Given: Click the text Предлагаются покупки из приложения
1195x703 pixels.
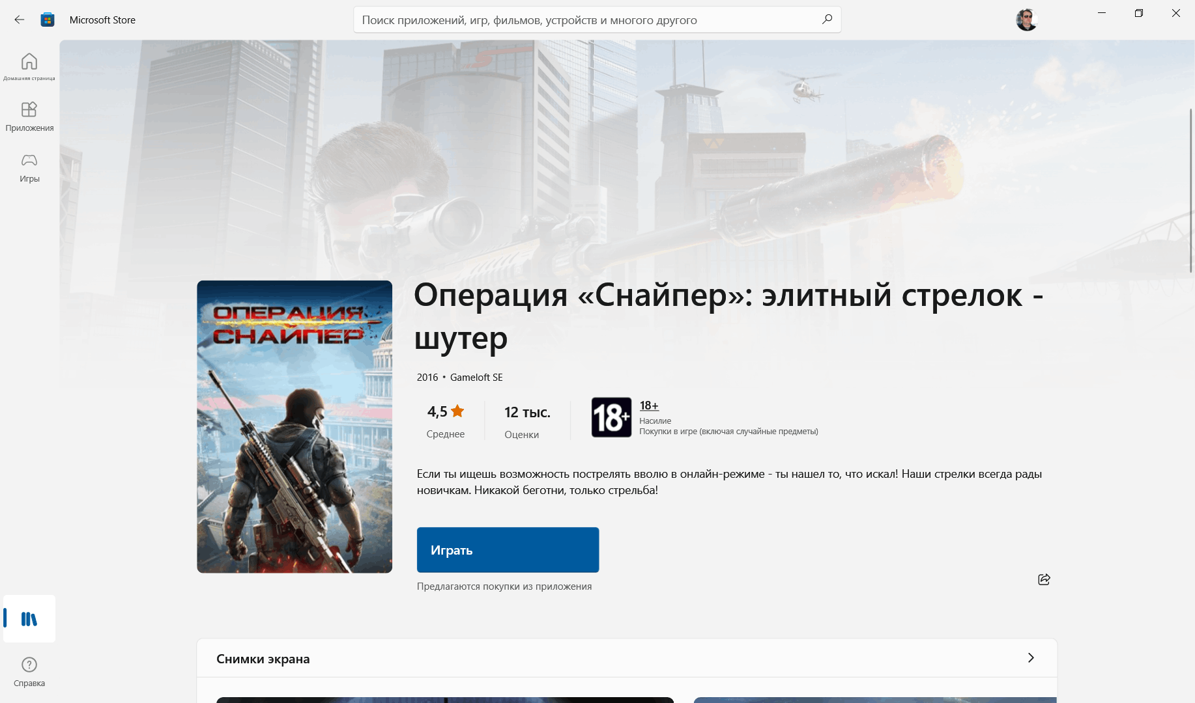Looking at the screenshot, I should pos(504,586).
